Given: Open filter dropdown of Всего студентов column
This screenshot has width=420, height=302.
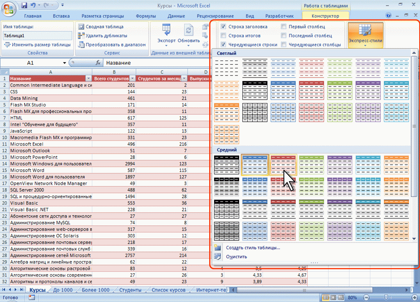Looking at the screenshot, I should 132,78.
